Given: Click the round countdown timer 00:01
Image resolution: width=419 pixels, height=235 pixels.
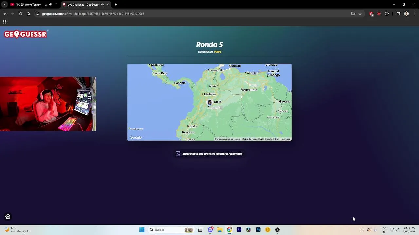Looking at the screenshot, I should tap(218, 52).
